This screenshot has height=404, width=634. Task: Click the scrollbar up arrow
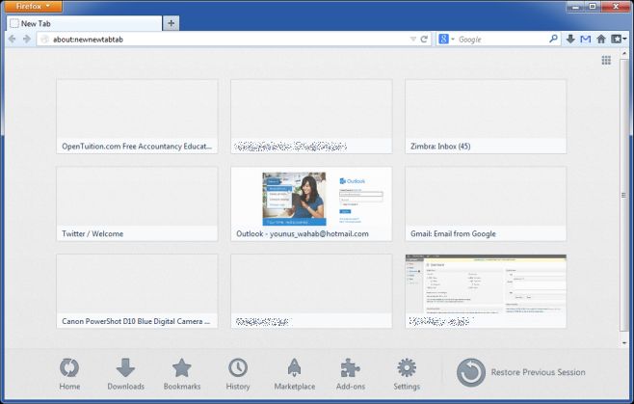coord(624,53)
